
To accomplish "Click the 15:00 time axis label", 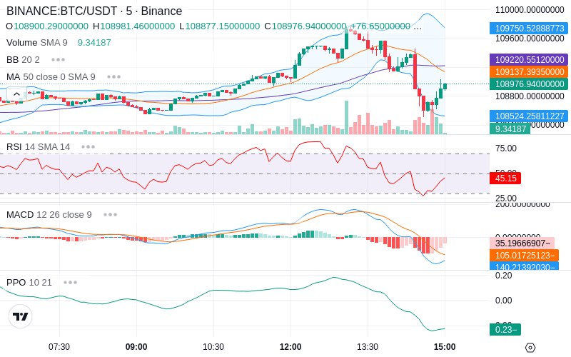I will click(x=445, y=347).
